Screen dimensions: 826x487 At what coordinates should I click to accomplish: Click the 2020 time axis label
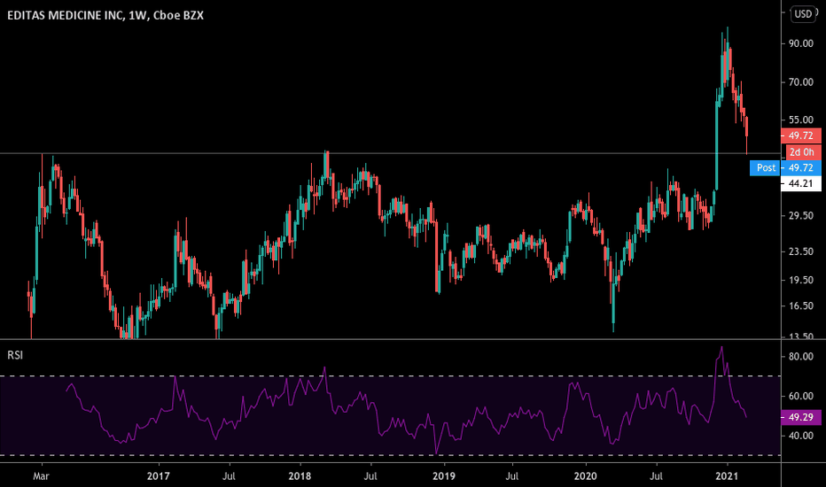(585, 476)
